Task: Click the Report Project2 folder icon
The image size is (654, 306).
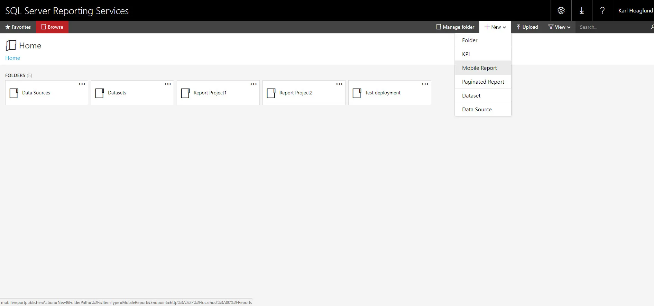Action: (271, 93)
